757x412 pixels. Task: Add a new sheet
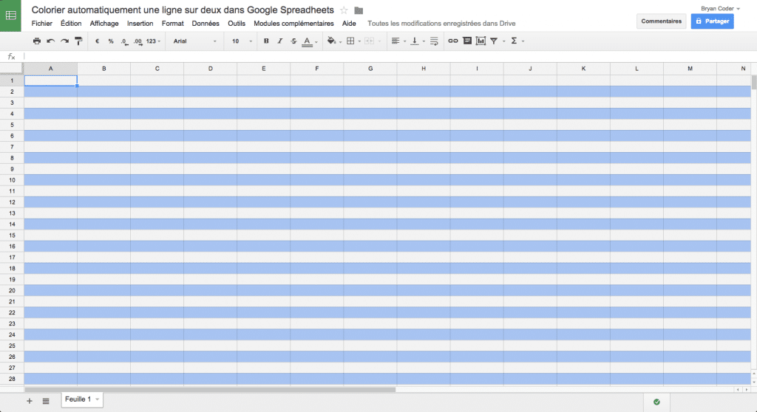point(30,401)
